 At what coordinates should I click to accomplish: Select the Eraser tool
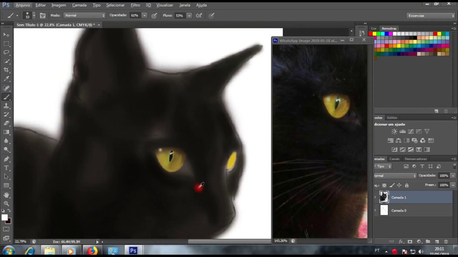(x=6, y=124)
